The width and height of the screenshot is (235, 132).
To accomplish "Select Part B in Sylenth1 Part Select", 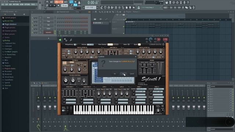I will point(116,44).
